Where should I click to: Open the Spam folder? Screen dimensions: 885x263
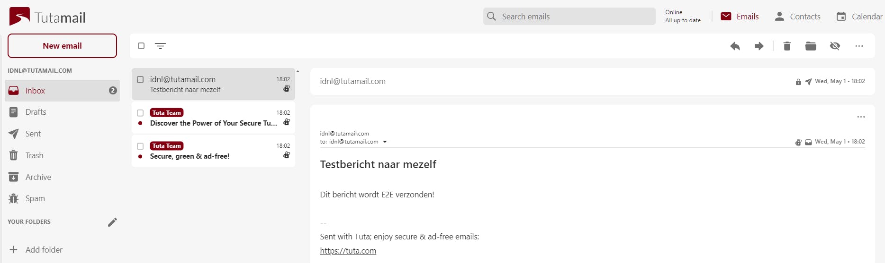tap(35, 198)
